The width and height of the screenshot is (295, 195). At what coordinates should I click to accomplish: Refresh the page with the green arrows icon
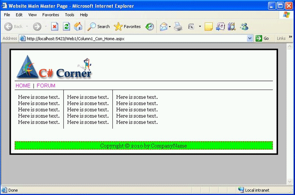tap(67, 27)
